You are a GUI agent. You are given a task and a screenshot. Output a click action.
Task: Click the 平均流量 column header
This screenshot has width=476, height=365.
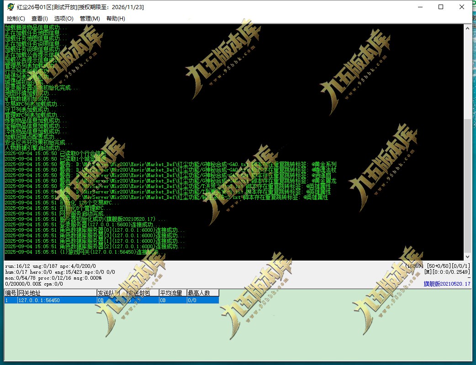point(173,293)
